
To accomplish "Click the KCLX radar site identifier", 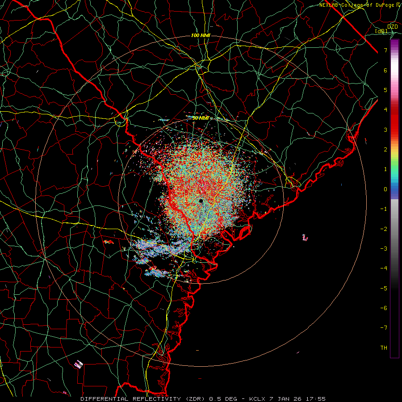I will pyautogui.click(x=257, y=399).
